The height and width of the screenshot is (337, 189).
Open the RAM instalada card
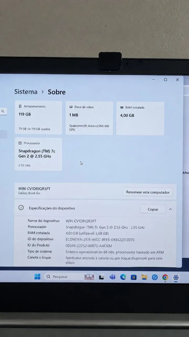click(140, 118)
